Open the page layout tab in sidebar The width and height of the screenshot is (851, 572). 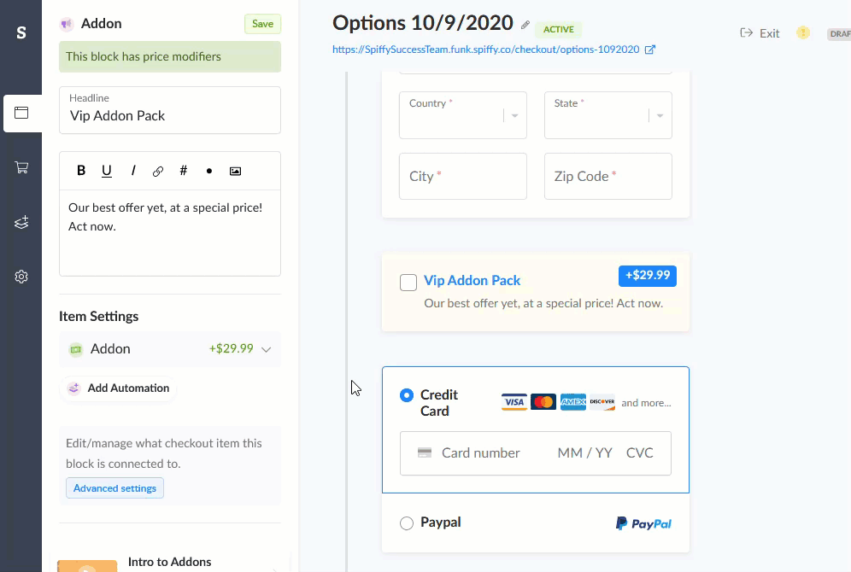pyautogui.click(x=21, y=113)
